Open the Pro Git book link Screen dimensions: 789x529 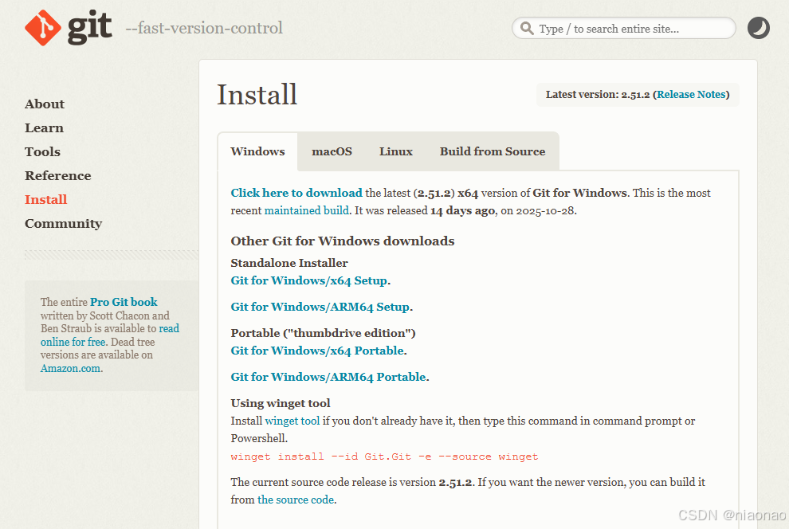pyautogui.click(x=124, y=302)
